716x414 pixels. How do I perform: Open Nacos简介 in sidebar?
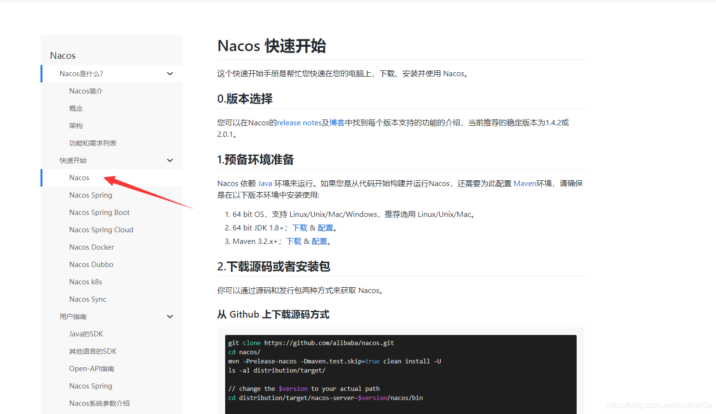point(86,91)
